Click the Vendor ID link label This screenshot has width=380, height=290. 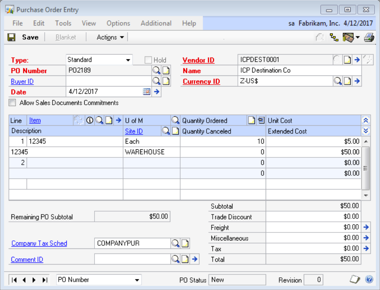tap(198, 60)
